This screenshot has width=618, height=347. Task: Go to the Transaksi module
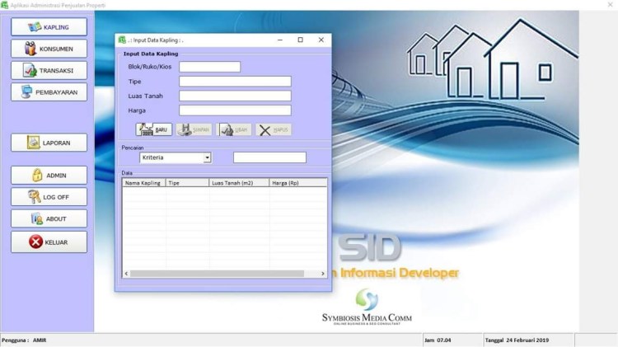[x=49, y=70]
